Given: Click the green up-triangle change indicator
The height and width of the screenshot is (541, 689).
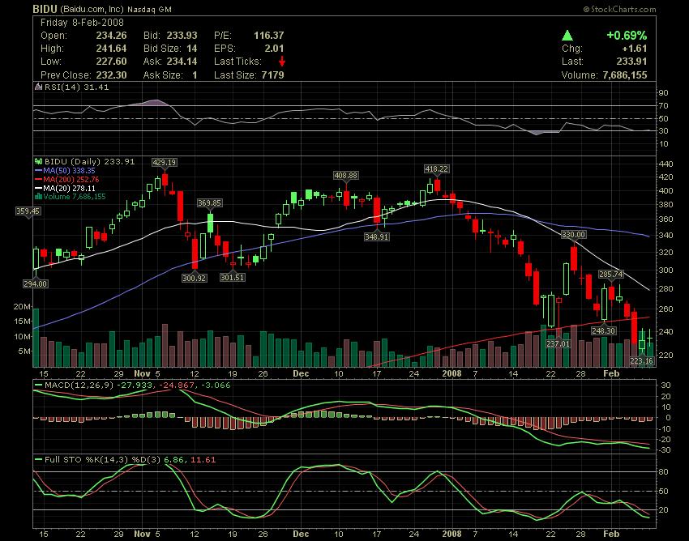Looking at the screenshot, I should (567, 36).
